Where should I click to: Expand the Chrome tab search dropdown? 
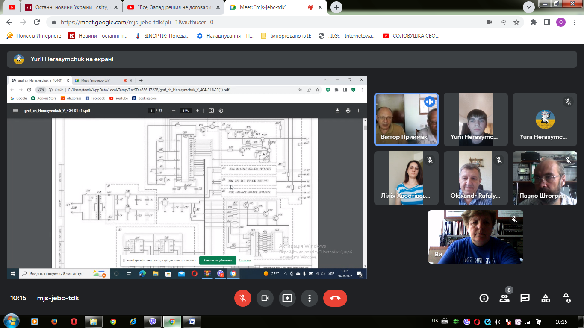point(529,7)
